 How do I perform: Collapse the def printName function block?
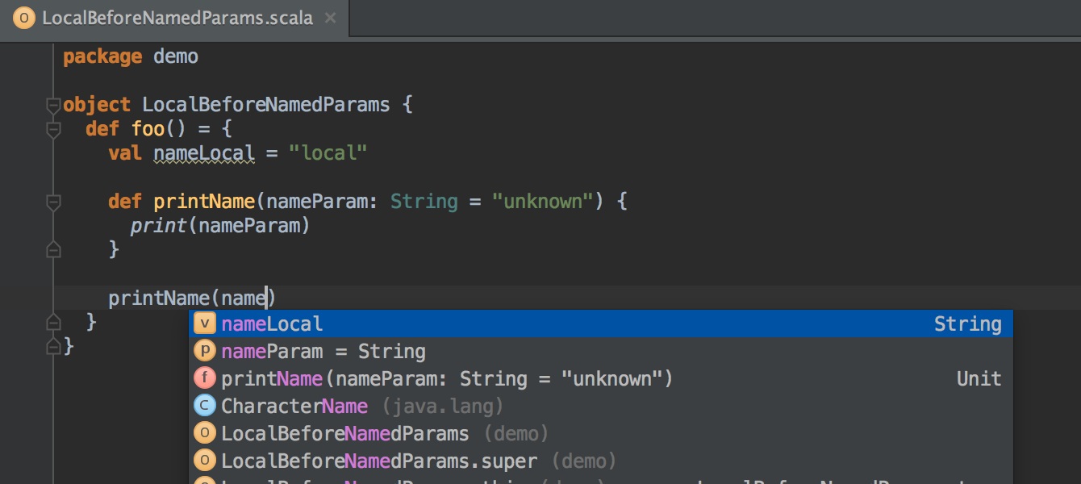53,202
